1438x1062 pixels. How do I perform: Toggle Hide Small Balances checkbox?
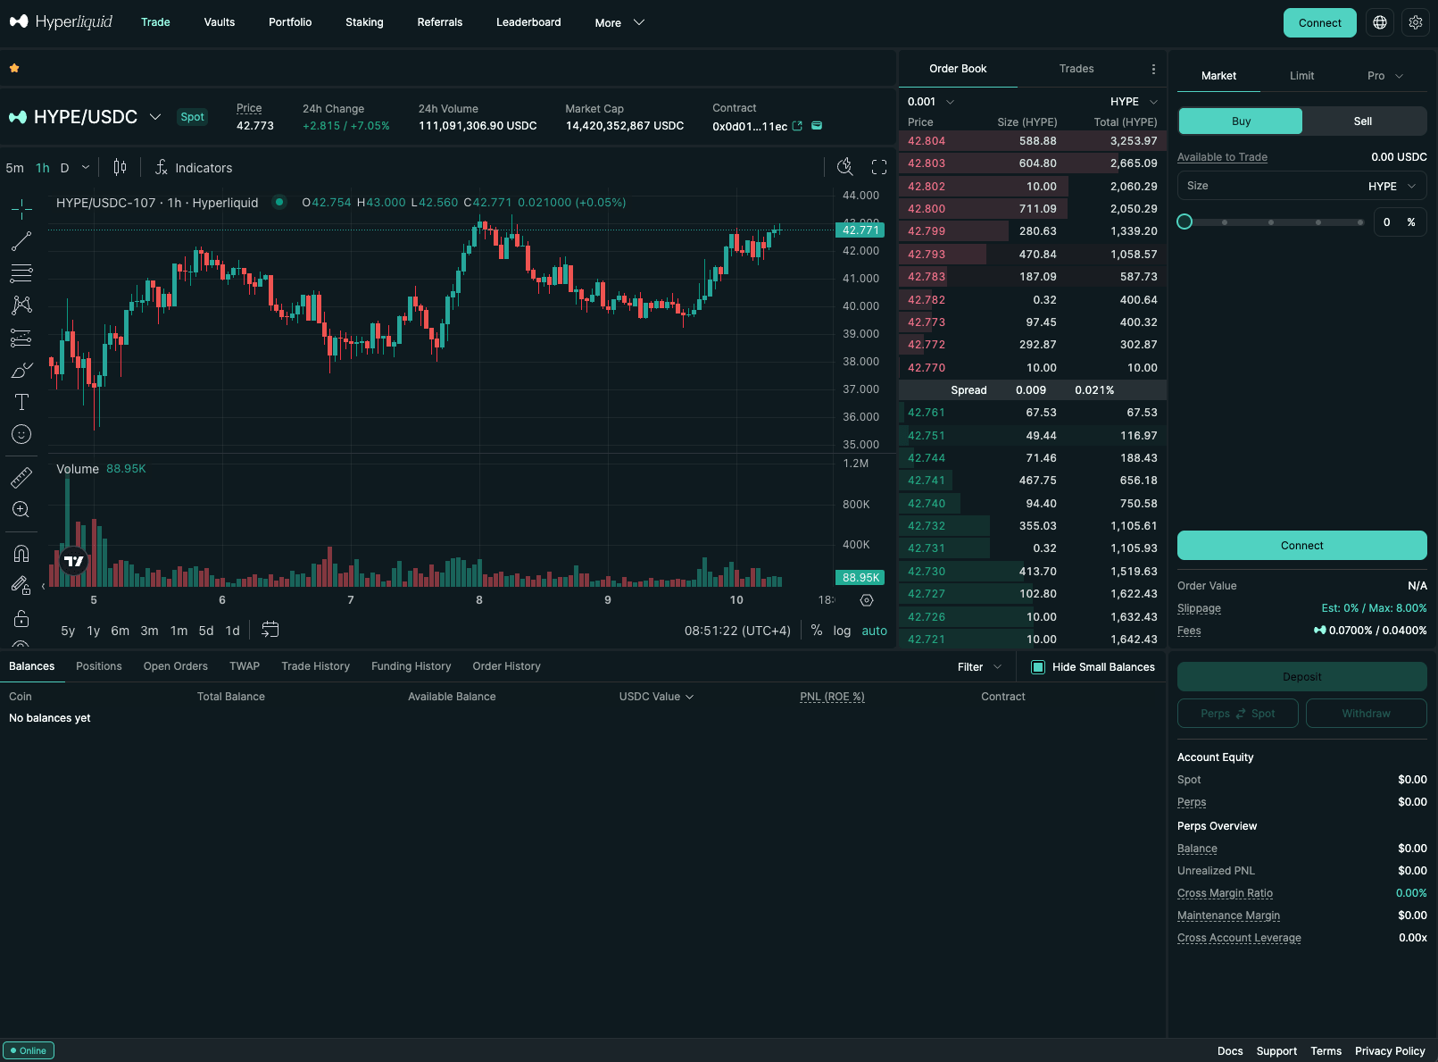1038,667
